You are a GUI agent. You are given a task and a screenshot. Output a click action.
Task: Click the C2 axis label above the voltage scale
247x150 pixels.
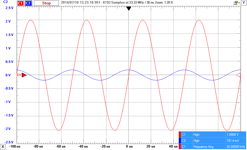pos(6,2)
